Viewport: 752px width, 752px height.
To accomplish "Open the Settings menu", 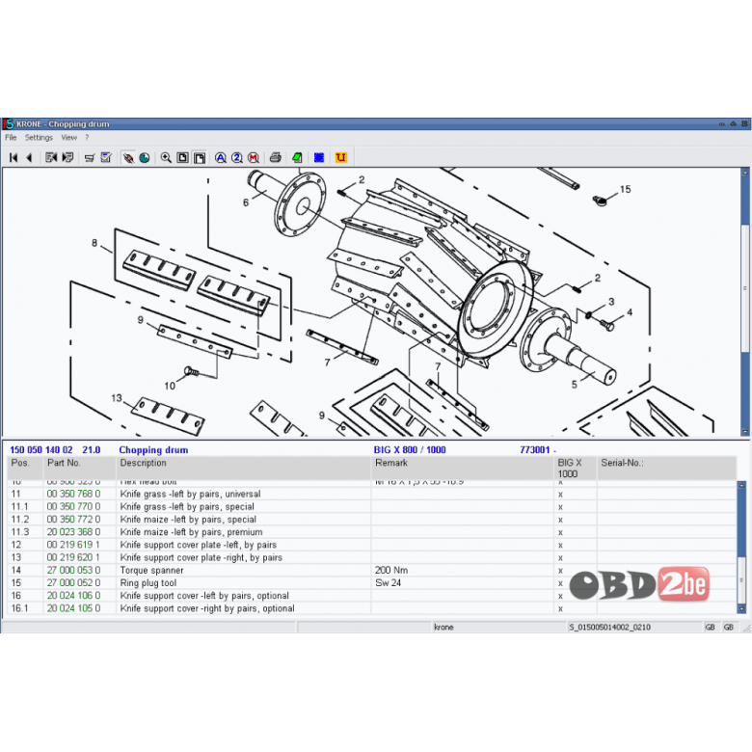I will tap(39, 138).
